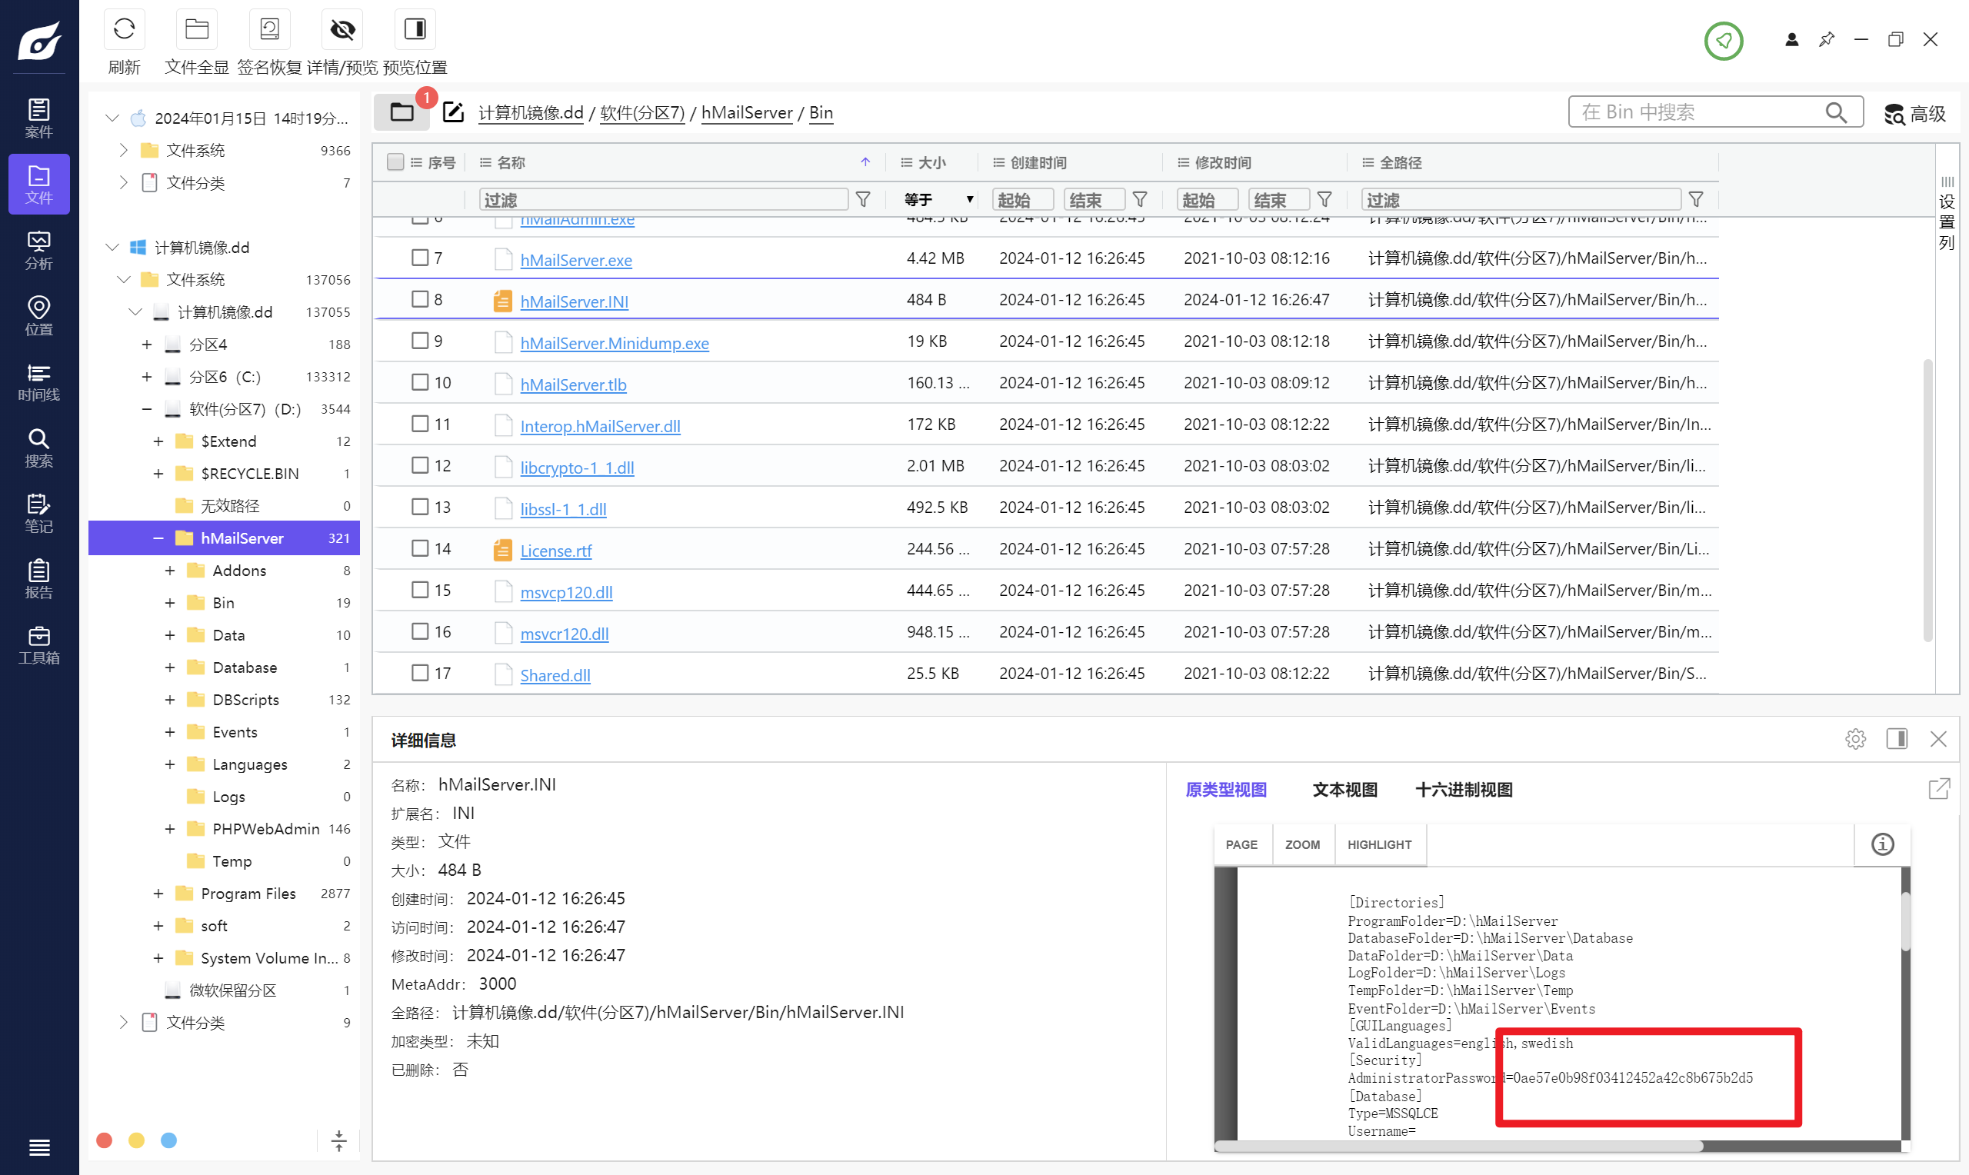Click the blue color dot

pyautogui.click(x=168, y=1141)
